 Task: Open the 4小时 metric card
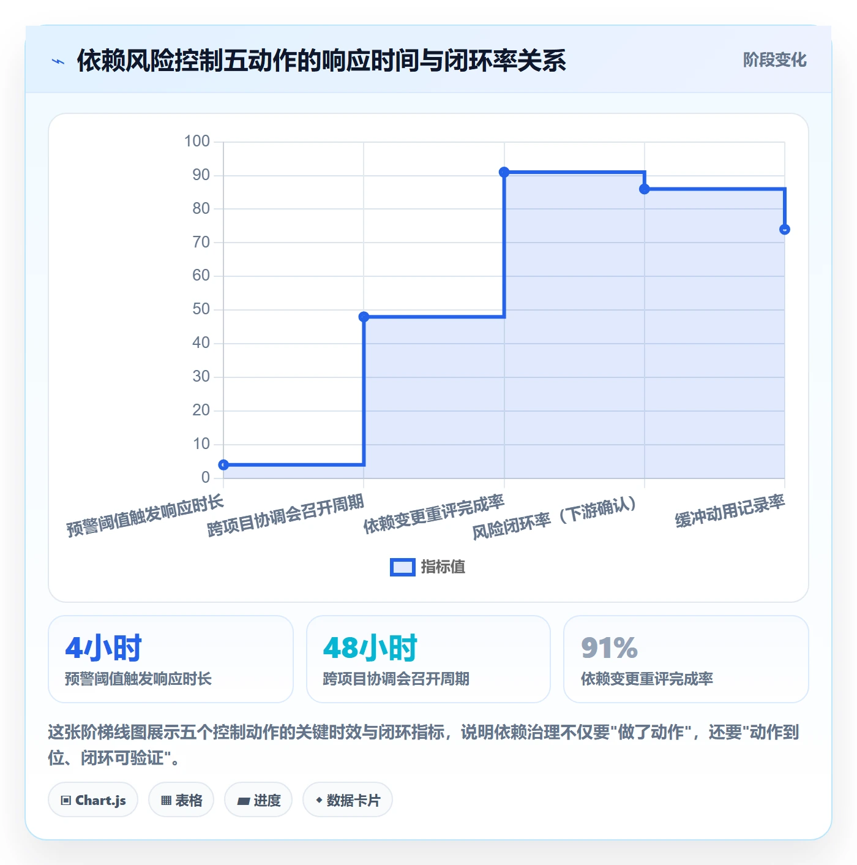171,659
